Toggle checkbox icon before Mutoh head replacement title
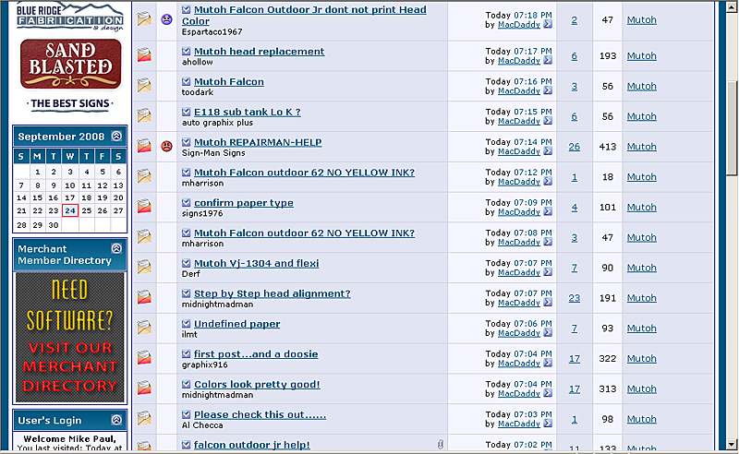739x454 pixels. 187,52
